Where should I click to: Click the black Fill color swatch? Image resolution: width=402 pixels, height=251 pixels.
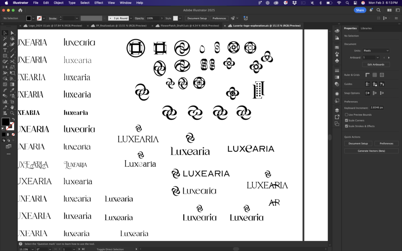pyautogui.click(x=5, y=122)
